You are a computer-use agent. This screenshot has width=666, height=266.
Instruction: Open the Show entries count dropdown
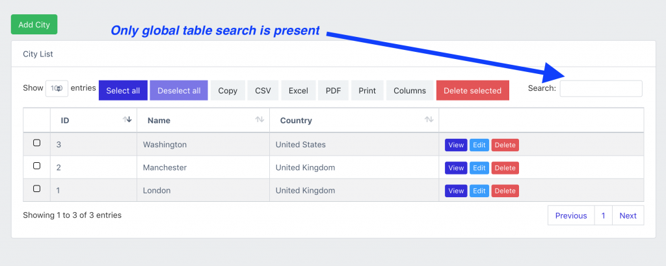click(x=57, y=89)
